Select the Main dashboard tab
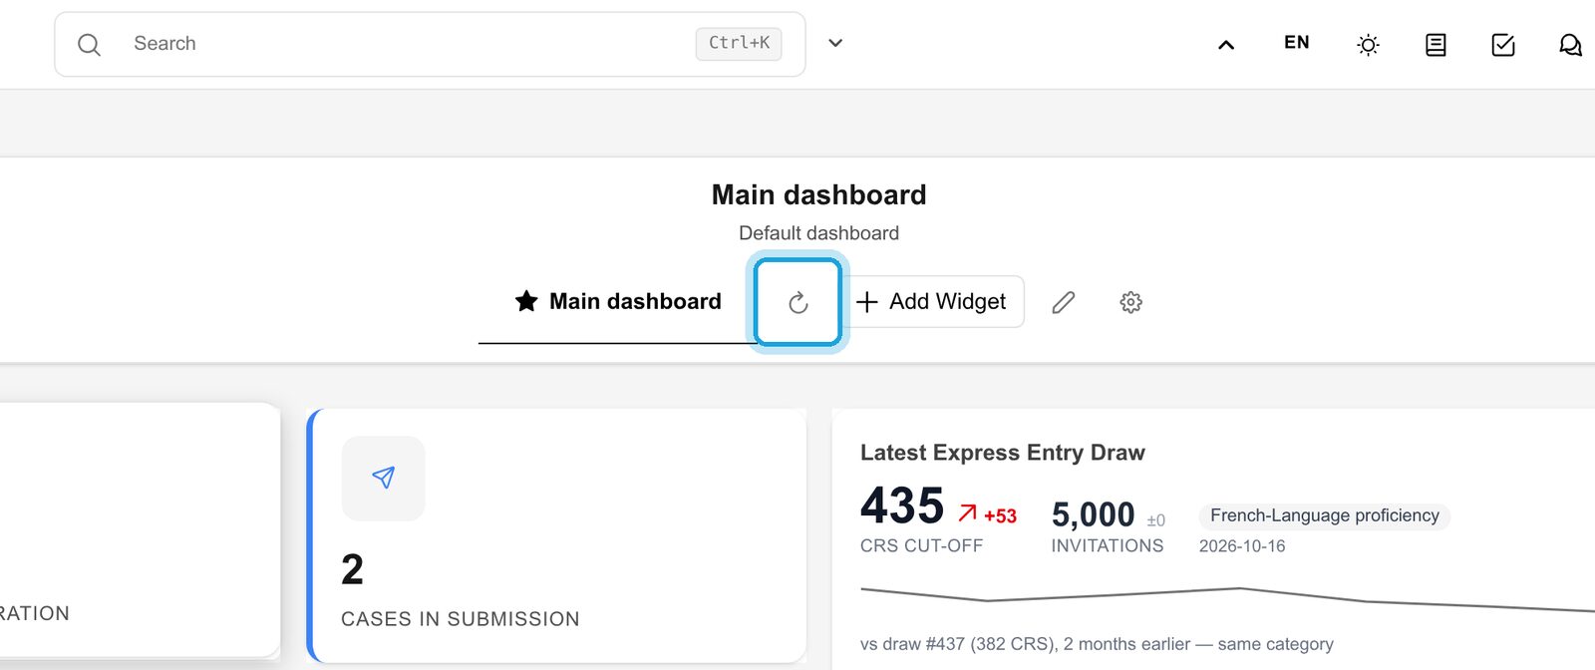This screenshot has height=670, width=1595. [618, 301]
